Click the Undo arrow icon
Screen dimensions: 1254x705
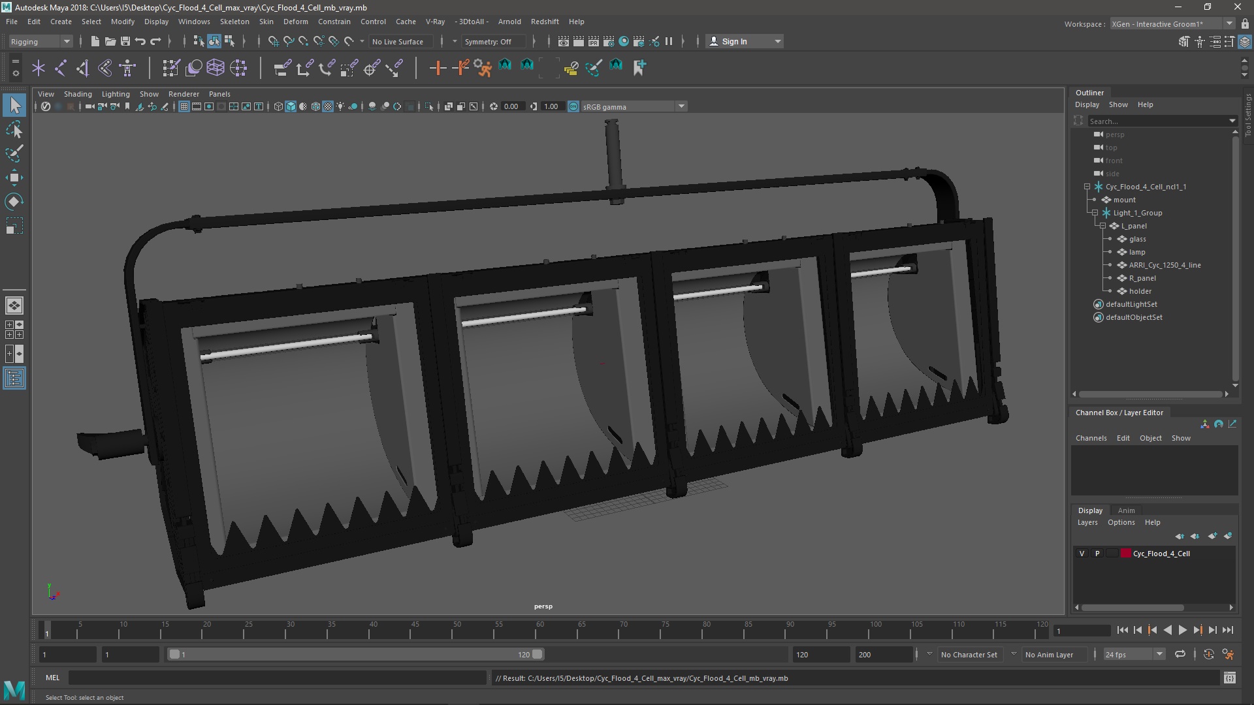point(140,41)
